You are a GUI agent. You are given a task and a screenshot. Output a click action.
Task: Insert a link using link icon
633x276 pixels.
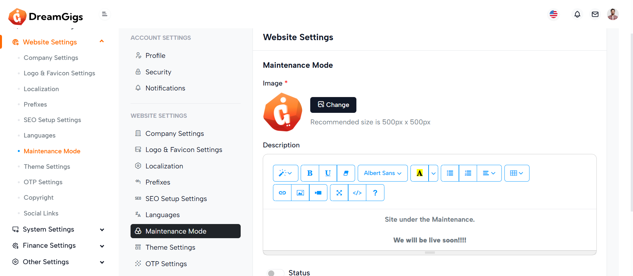coord(282,193)
